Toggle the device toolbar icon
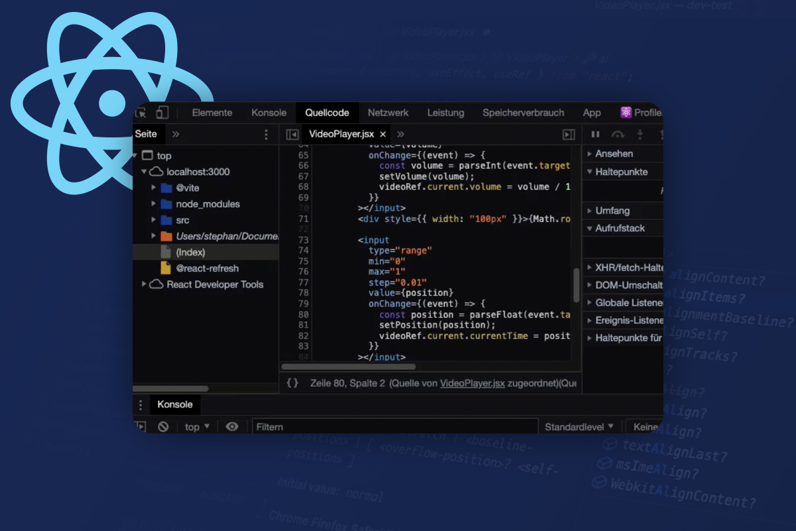Viewport: 796px width, 531px height. point(163,113)
